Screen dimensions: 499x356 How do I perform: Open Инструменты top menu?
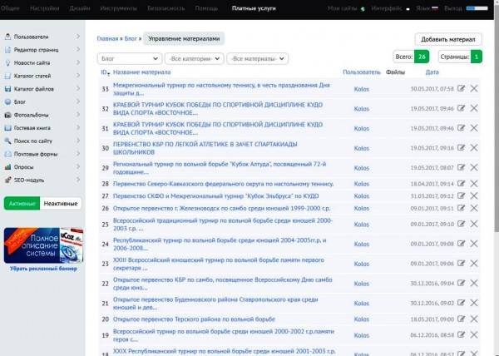pyautogui.click(x=119, y=8)
